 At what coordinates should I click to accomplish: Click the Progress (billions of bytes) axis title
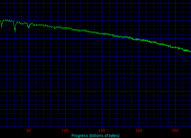(95, 136)
